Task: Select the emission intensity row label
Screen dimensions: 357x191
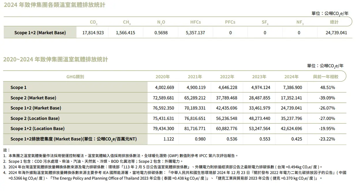Action: [x=73, y=139]
